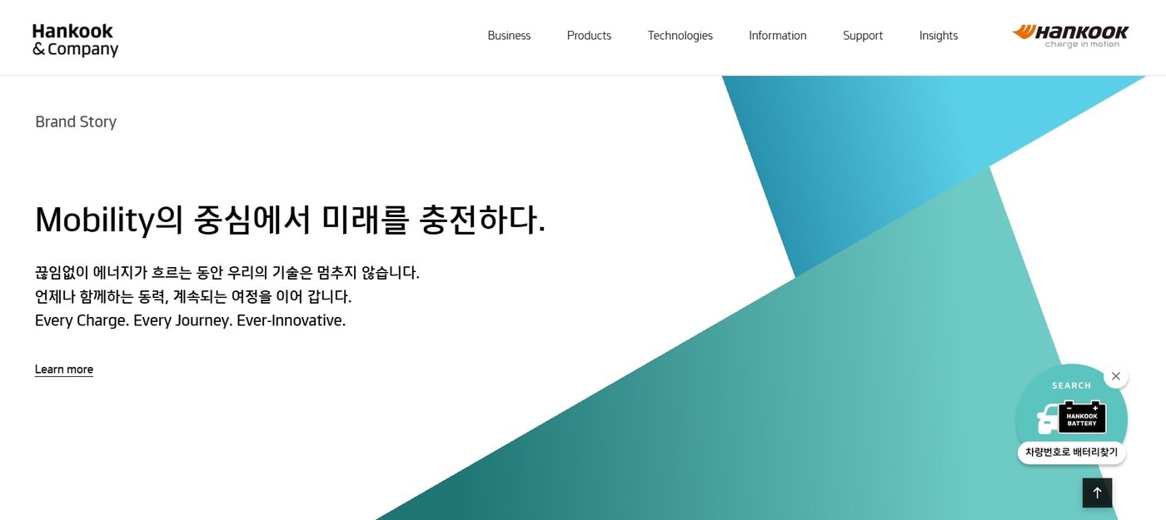The width and height of the screenshot is (1166, 520).
Task: Click the Learn more link
Action: [x=63, y=369]
